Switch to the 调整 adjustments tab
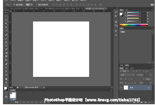This screenshot has height=105, width=155. click(x=121, y=65)
